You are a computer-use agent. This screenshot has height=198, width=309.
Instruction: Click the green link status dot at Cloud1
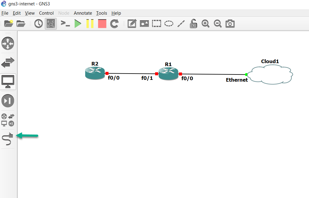click(x=246, y=74)
